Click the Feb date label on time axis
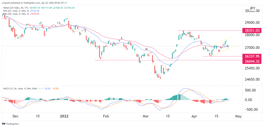Screen dimensions: 264x127 [106, 116]
